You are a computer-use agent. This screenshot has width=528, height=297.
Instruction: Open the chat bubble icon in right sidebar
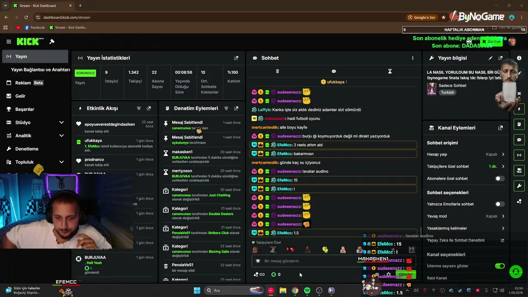(519, 140)
